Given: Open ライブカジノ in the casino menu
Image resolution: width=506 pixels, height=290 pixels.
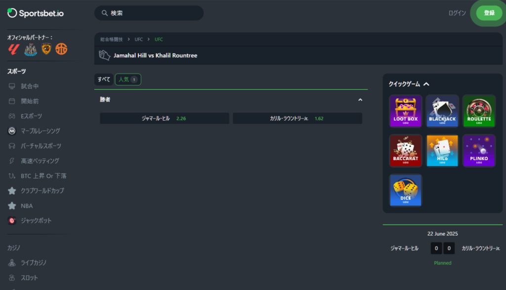Looking at the screenshot, I should 34,262.
